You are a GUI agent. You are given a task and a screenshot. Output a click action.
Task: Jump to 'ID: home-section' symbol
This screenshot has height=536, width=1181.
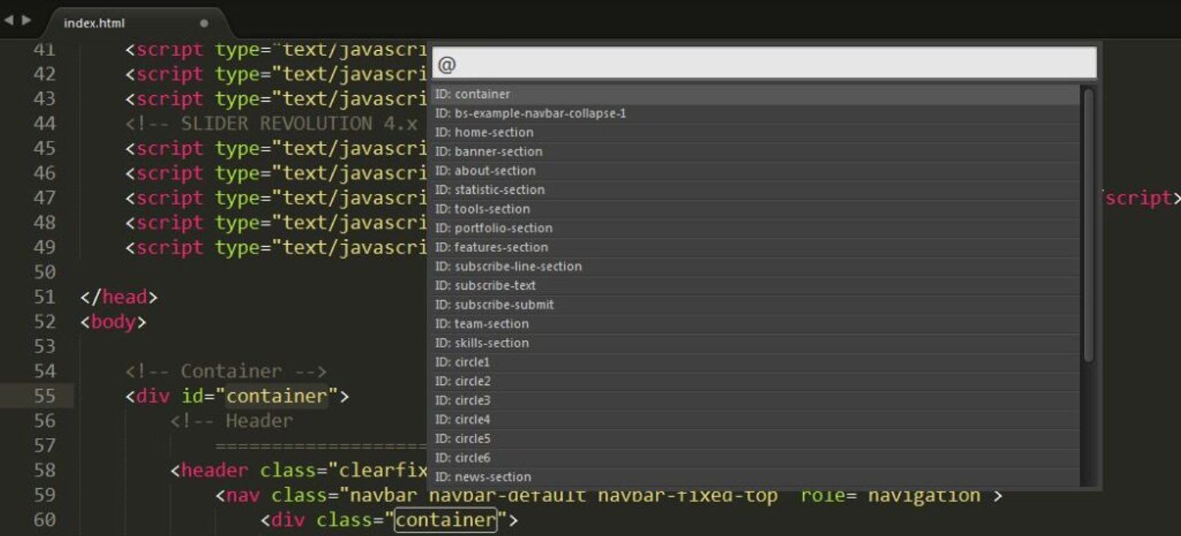click(755, 133)
